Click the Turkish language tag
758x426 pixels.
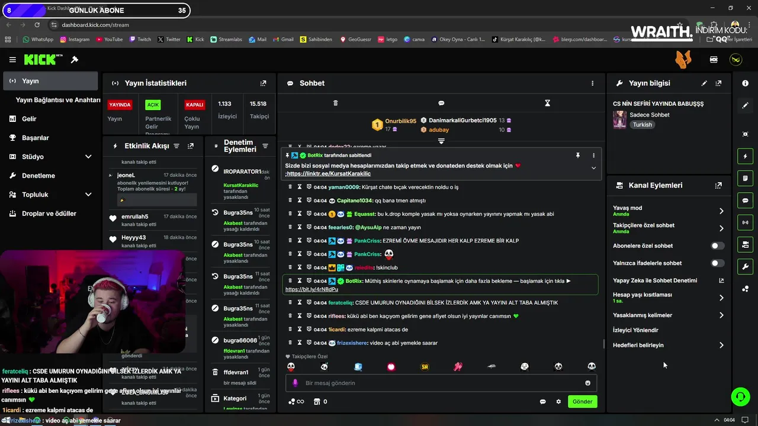click(642, 125)
